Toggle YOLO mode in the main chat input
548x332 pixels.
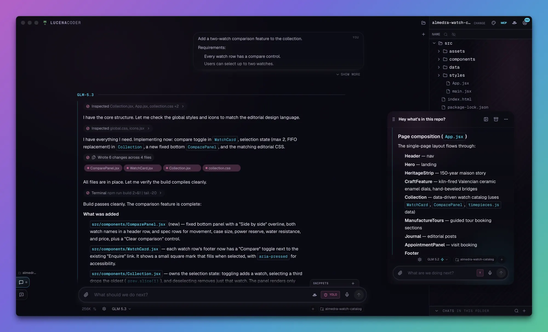(x=330, y=295)
